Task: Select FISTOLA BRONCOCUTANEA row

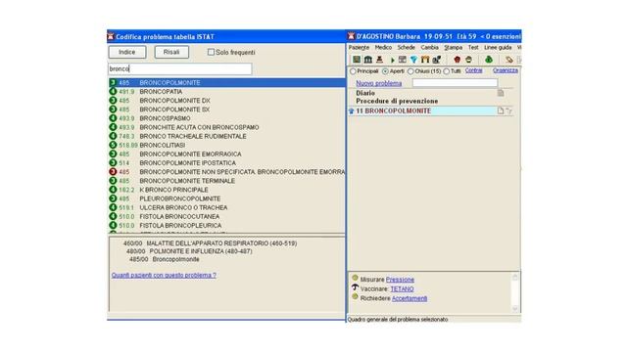Action: click(x=226, y=216)
